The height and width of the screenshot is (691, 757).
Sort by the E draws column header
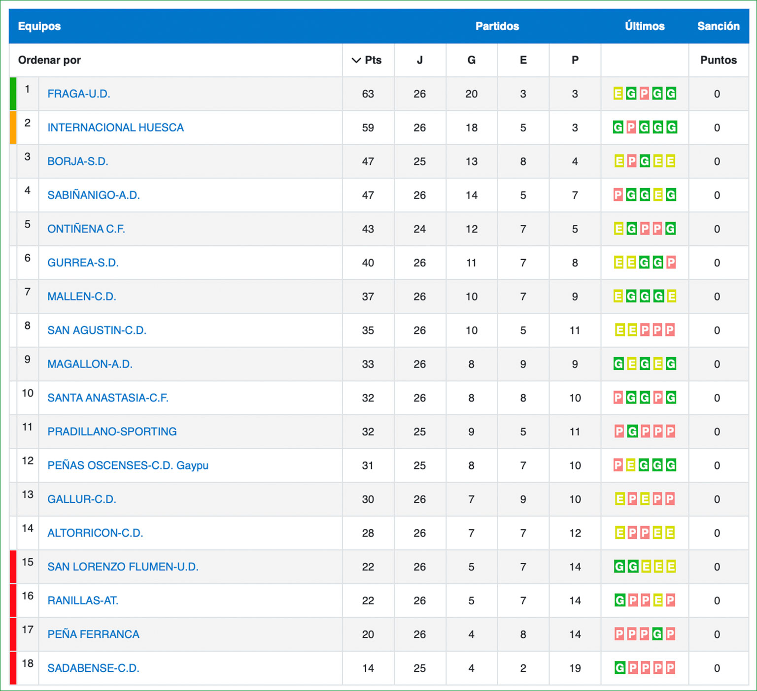pyautogui.click(x=523, y=60)
